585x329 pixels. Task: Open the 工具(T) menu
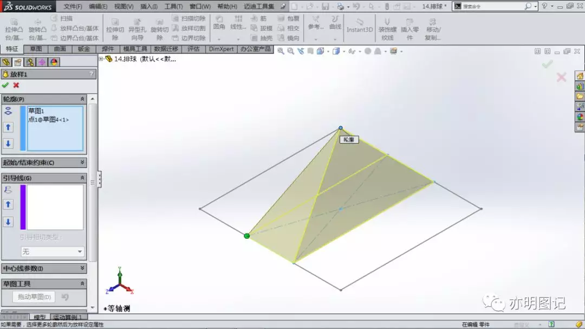(173, 7)
